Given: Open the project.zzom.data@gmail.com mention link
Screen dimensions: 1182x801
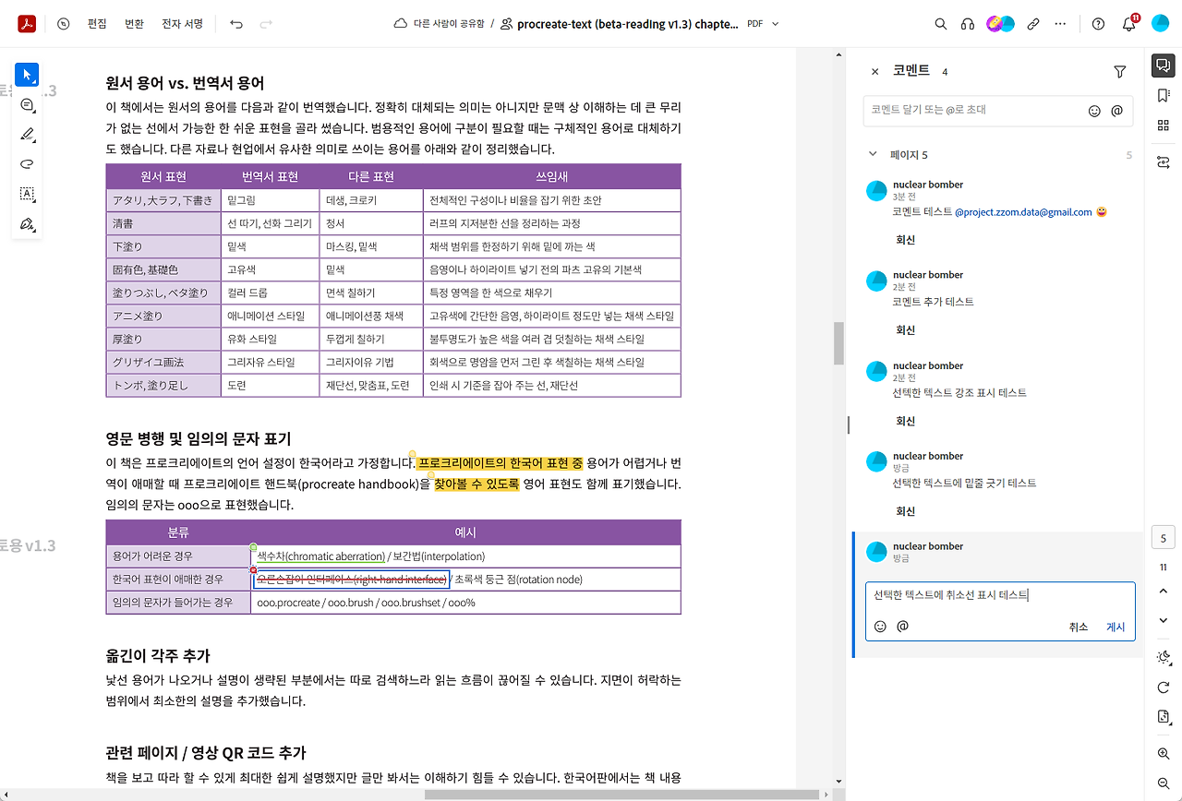Looking at the screenshot, I should click(x=1023, y=212).
